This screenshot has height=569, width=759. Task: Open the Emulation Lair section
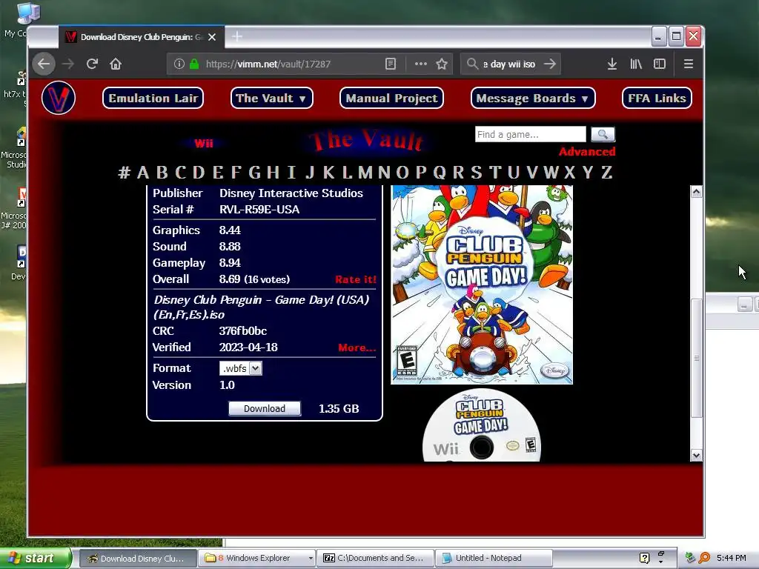coord(153,99)
